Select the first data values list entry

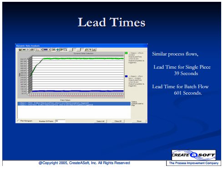[x=74, y=103]
